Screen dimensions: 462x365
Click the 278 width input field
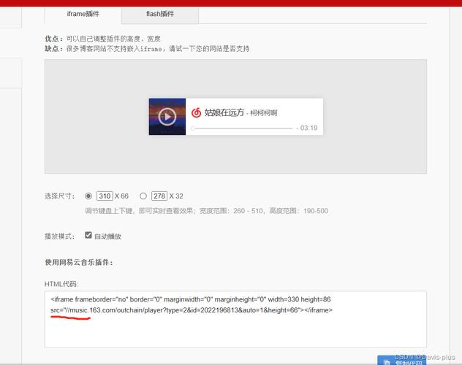click(159, 196)
